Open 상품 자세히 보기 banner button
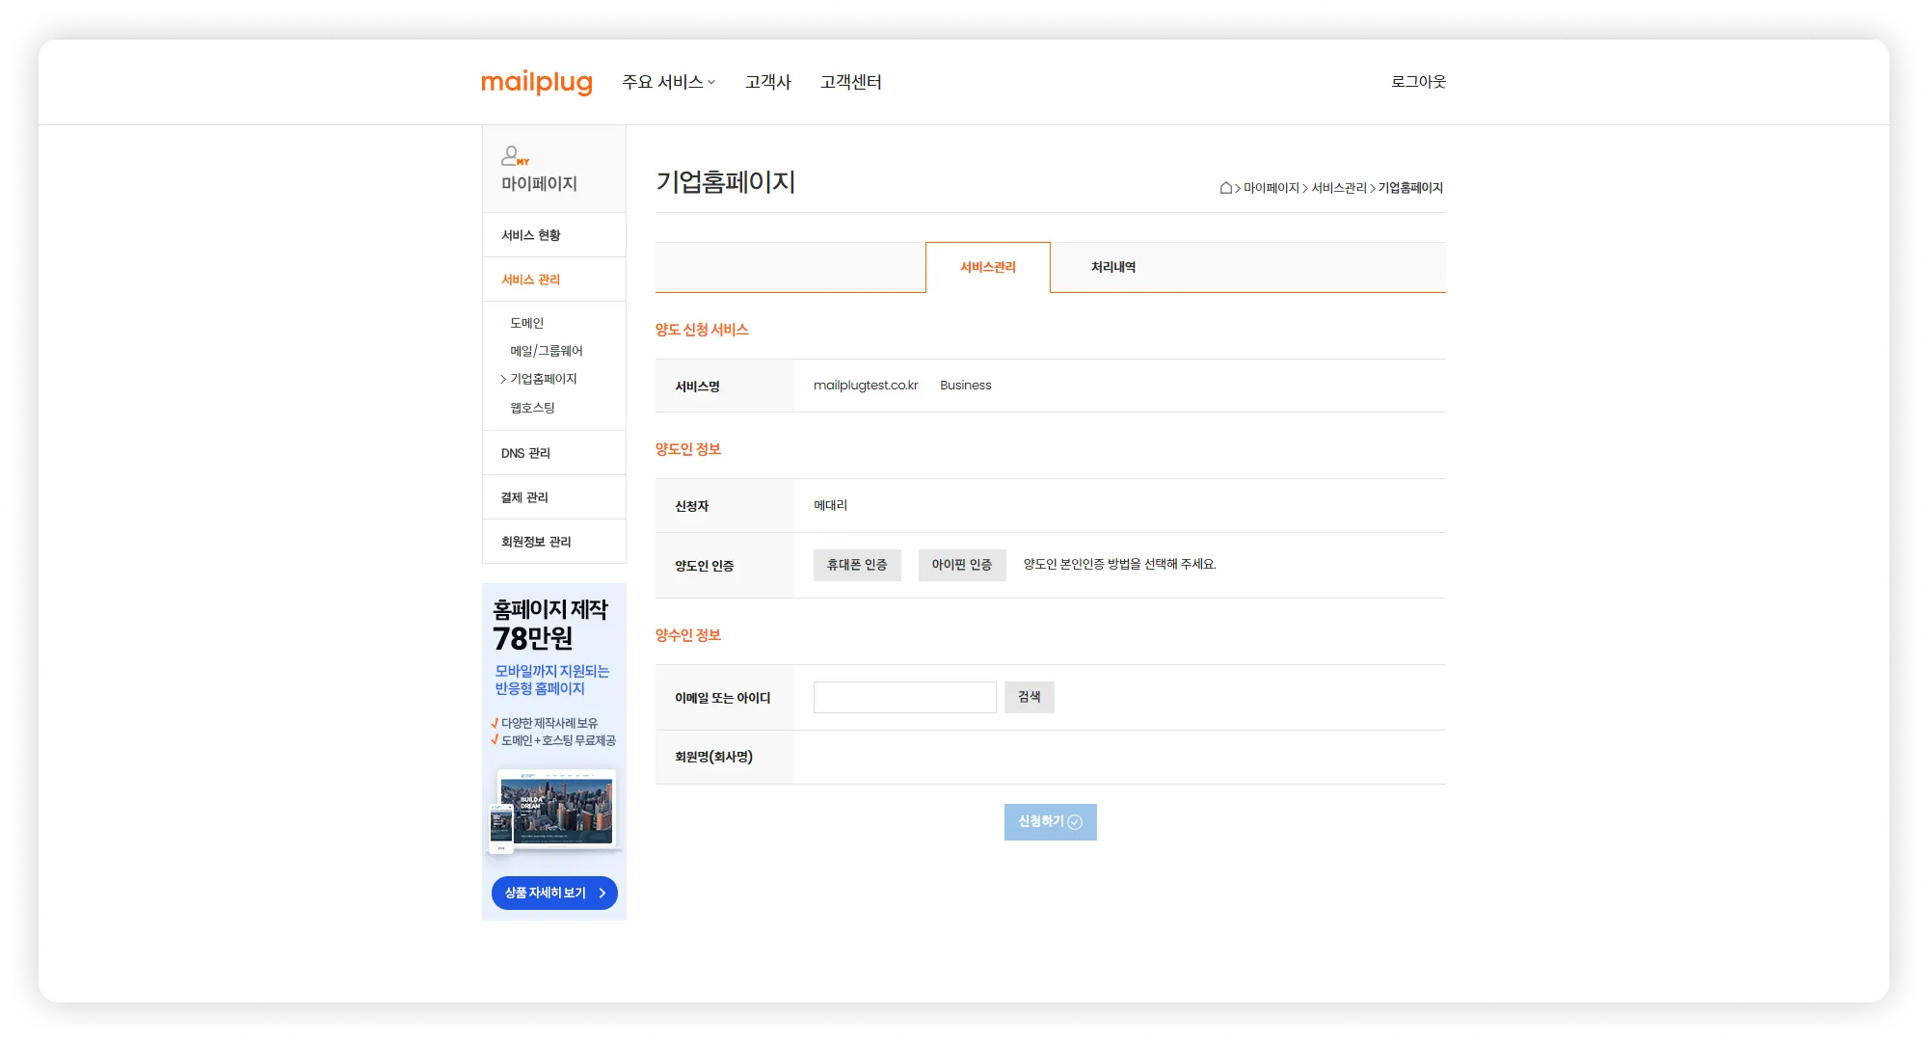This screenshot has width=1928, height=1041. point(554,893)
